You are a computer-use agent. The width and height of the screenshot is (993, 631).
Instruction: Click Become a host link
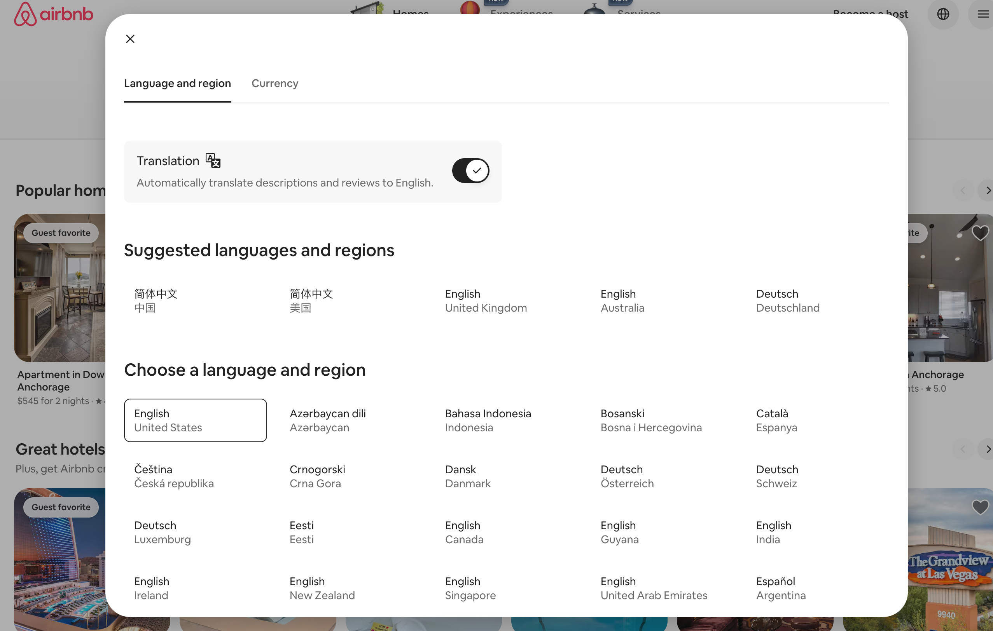(870, 14)
